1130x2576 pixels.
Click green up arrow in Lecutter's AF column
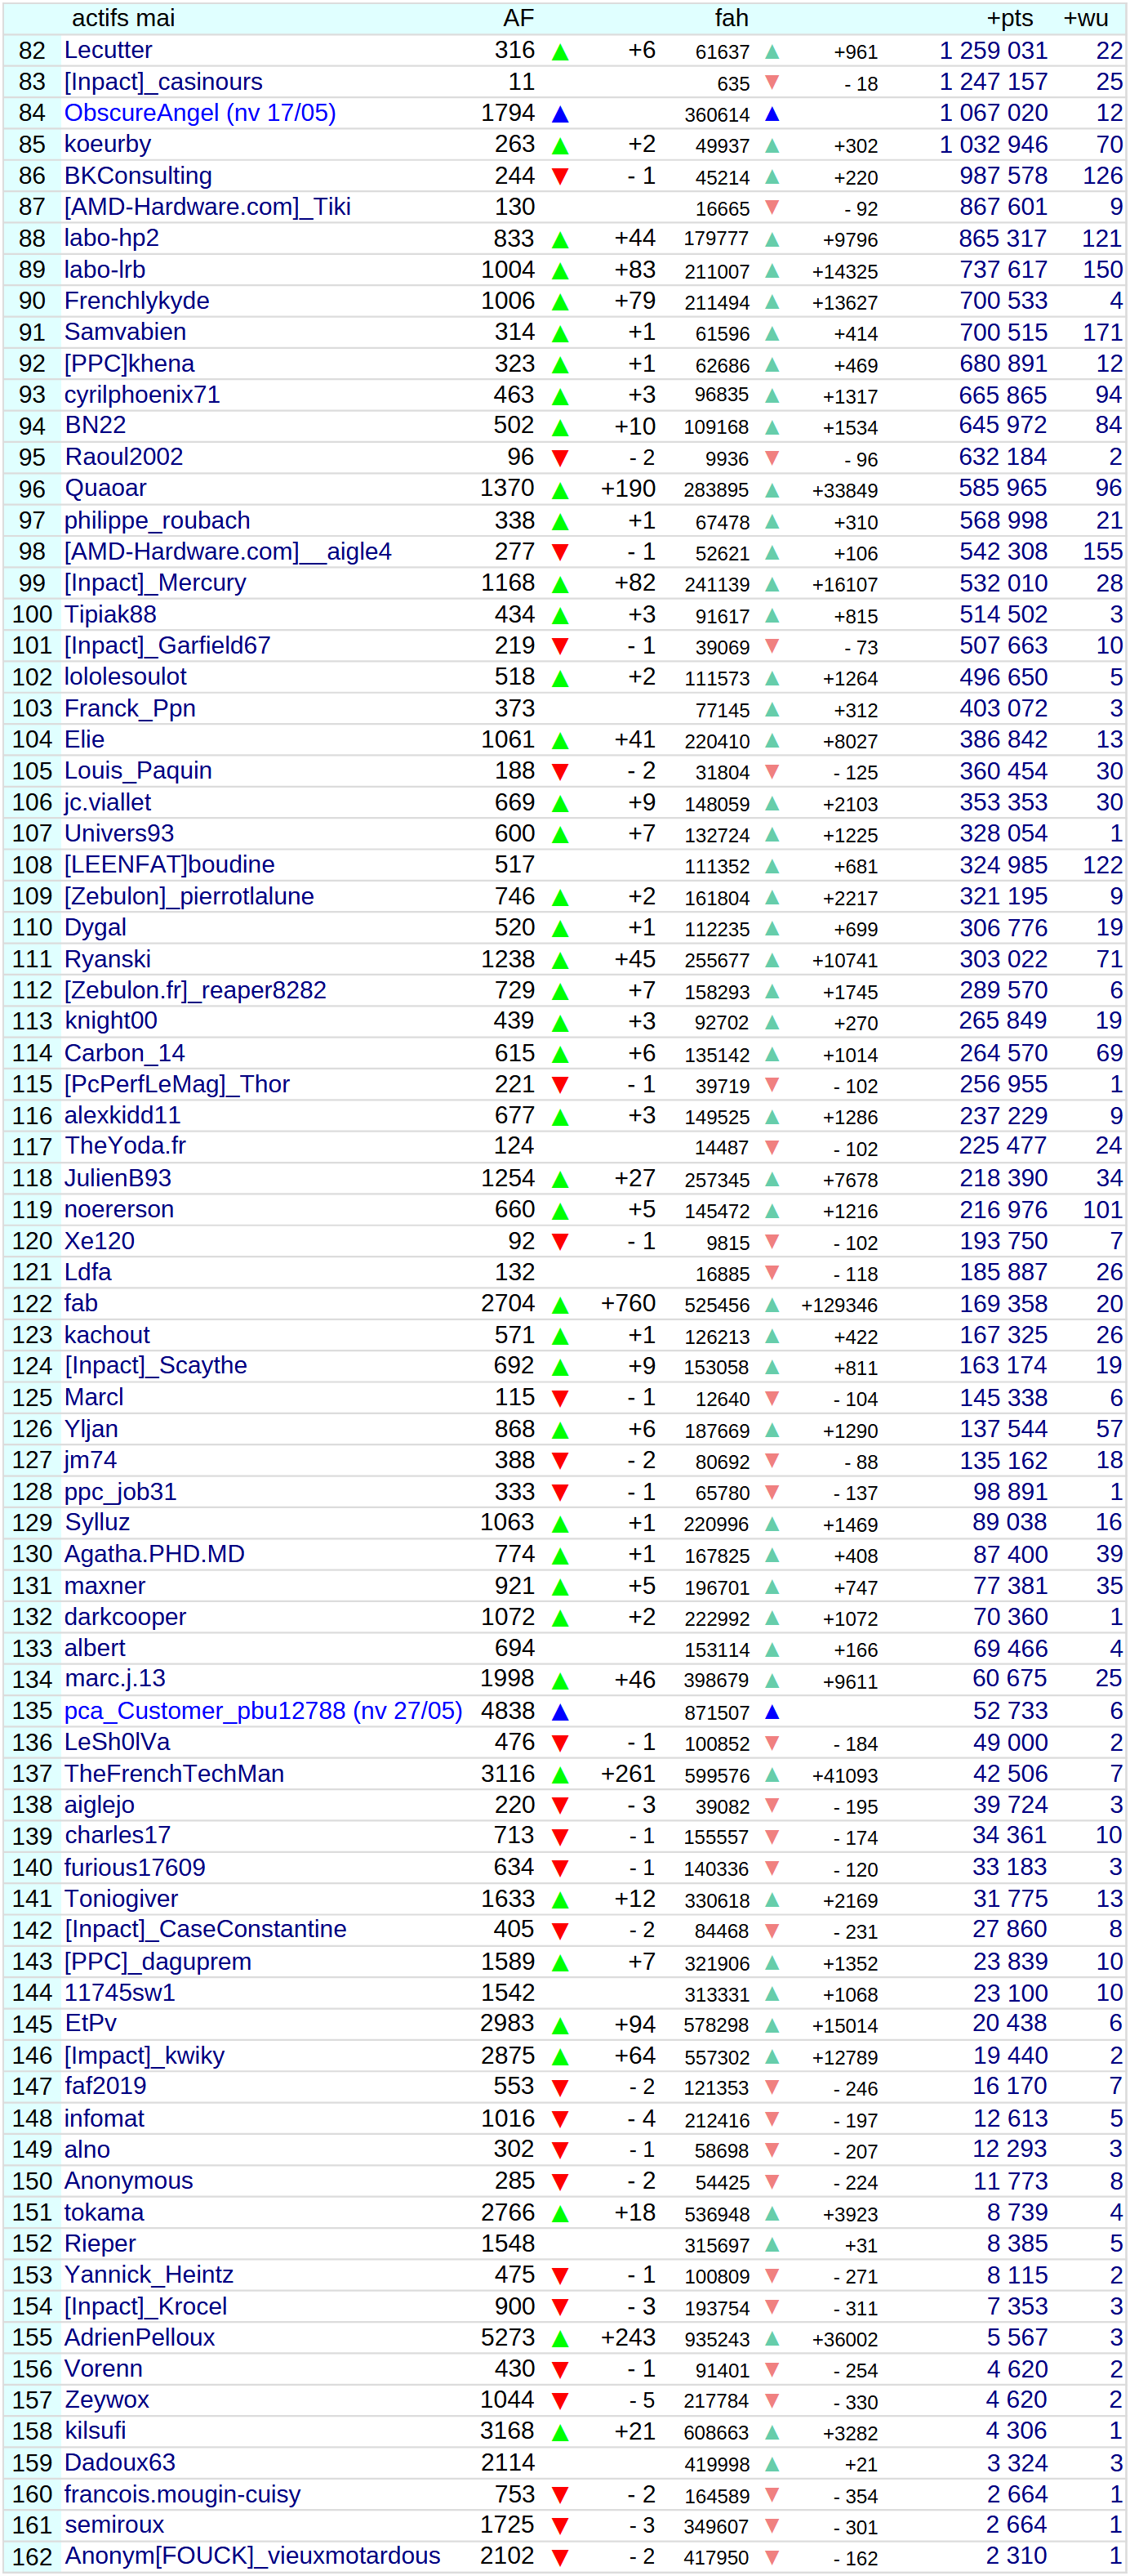(x=559, y=52)
